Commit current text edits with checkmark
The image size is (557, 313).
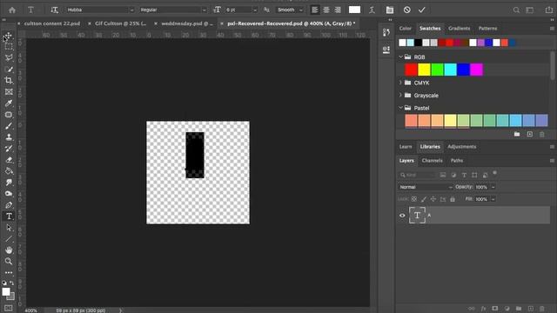(421, 10)
